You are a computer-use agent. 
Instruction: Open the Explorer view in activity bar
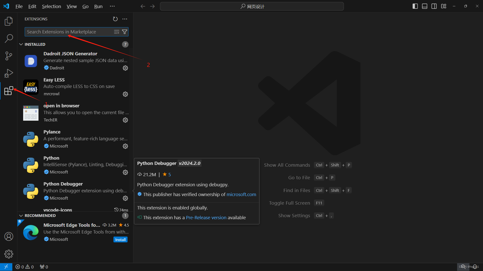tap(9, 21)
